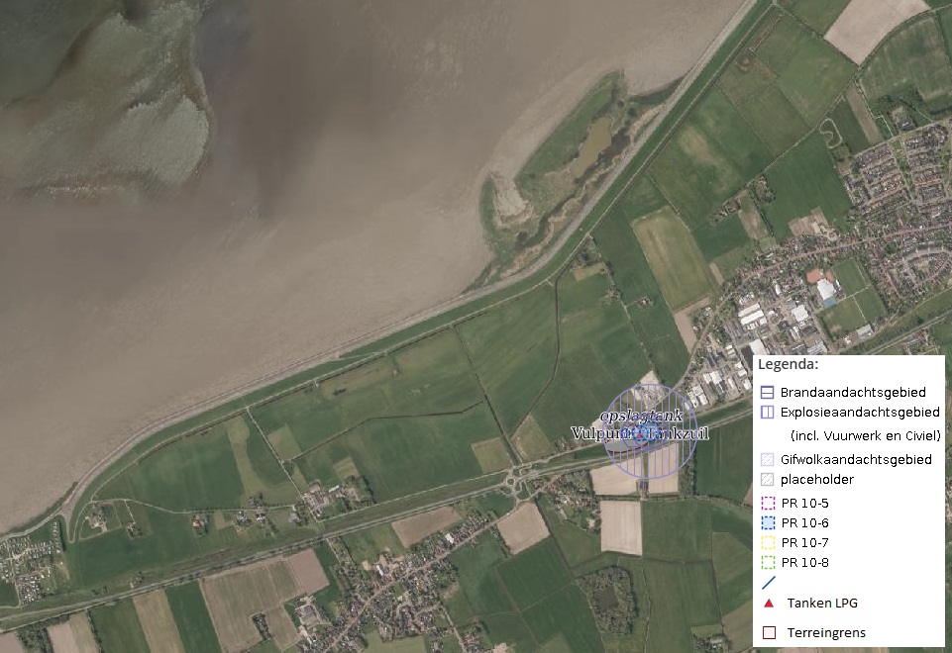Screen dimensions: 952x653
Task: Select the red Tanken LPG triangle in legend
Action: (x=769, y=603)
